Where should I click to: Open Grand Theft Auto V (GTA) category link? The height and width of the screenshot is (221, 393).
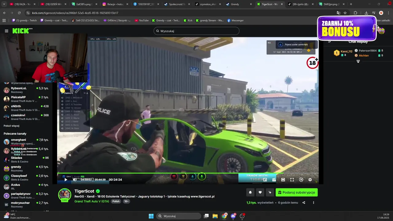91,201
